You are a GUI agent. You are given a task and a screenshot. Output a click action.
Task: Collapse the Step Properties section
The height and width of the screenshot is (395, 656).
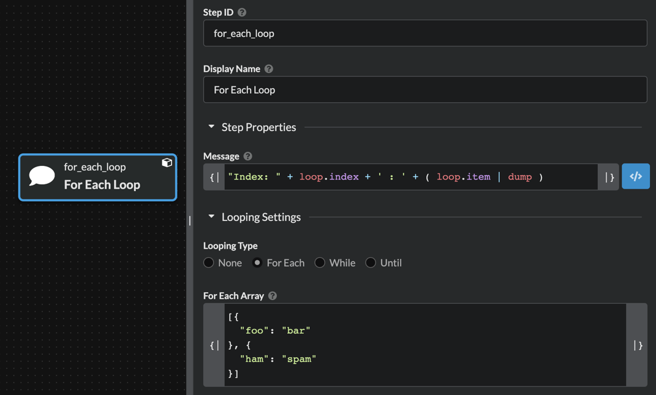[211, 127]
